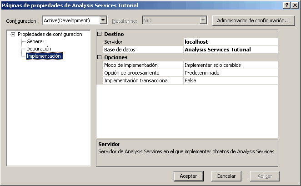301x186 pixels.
Task: Click the Aceptar button
Action: 189,176
